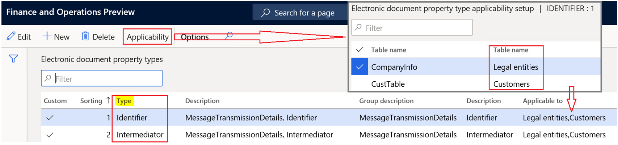Toggle select-all checkmark in applicability table header
Screen dimensions: 618x145
coord(360,50)
